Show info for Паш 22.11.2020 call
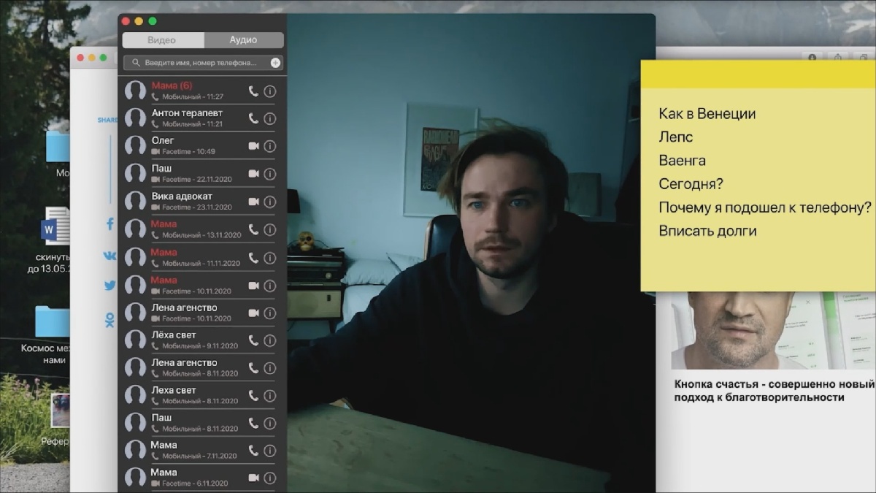Screen dimensions: 876x493 coord(269,174)
